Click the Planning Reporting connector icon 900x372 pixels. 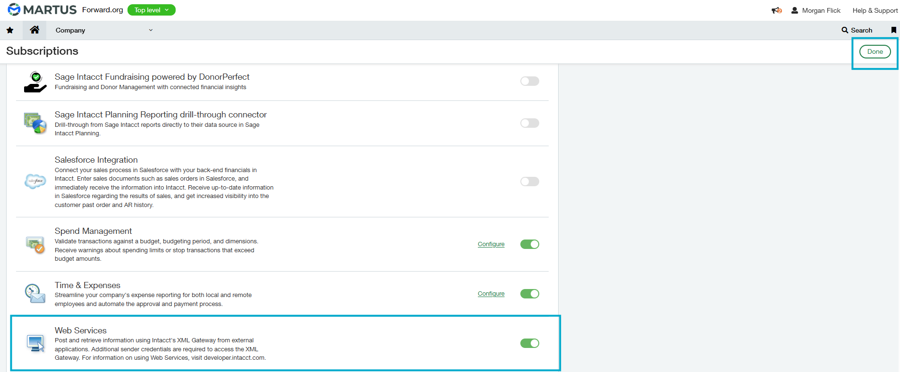coord(35,123)
